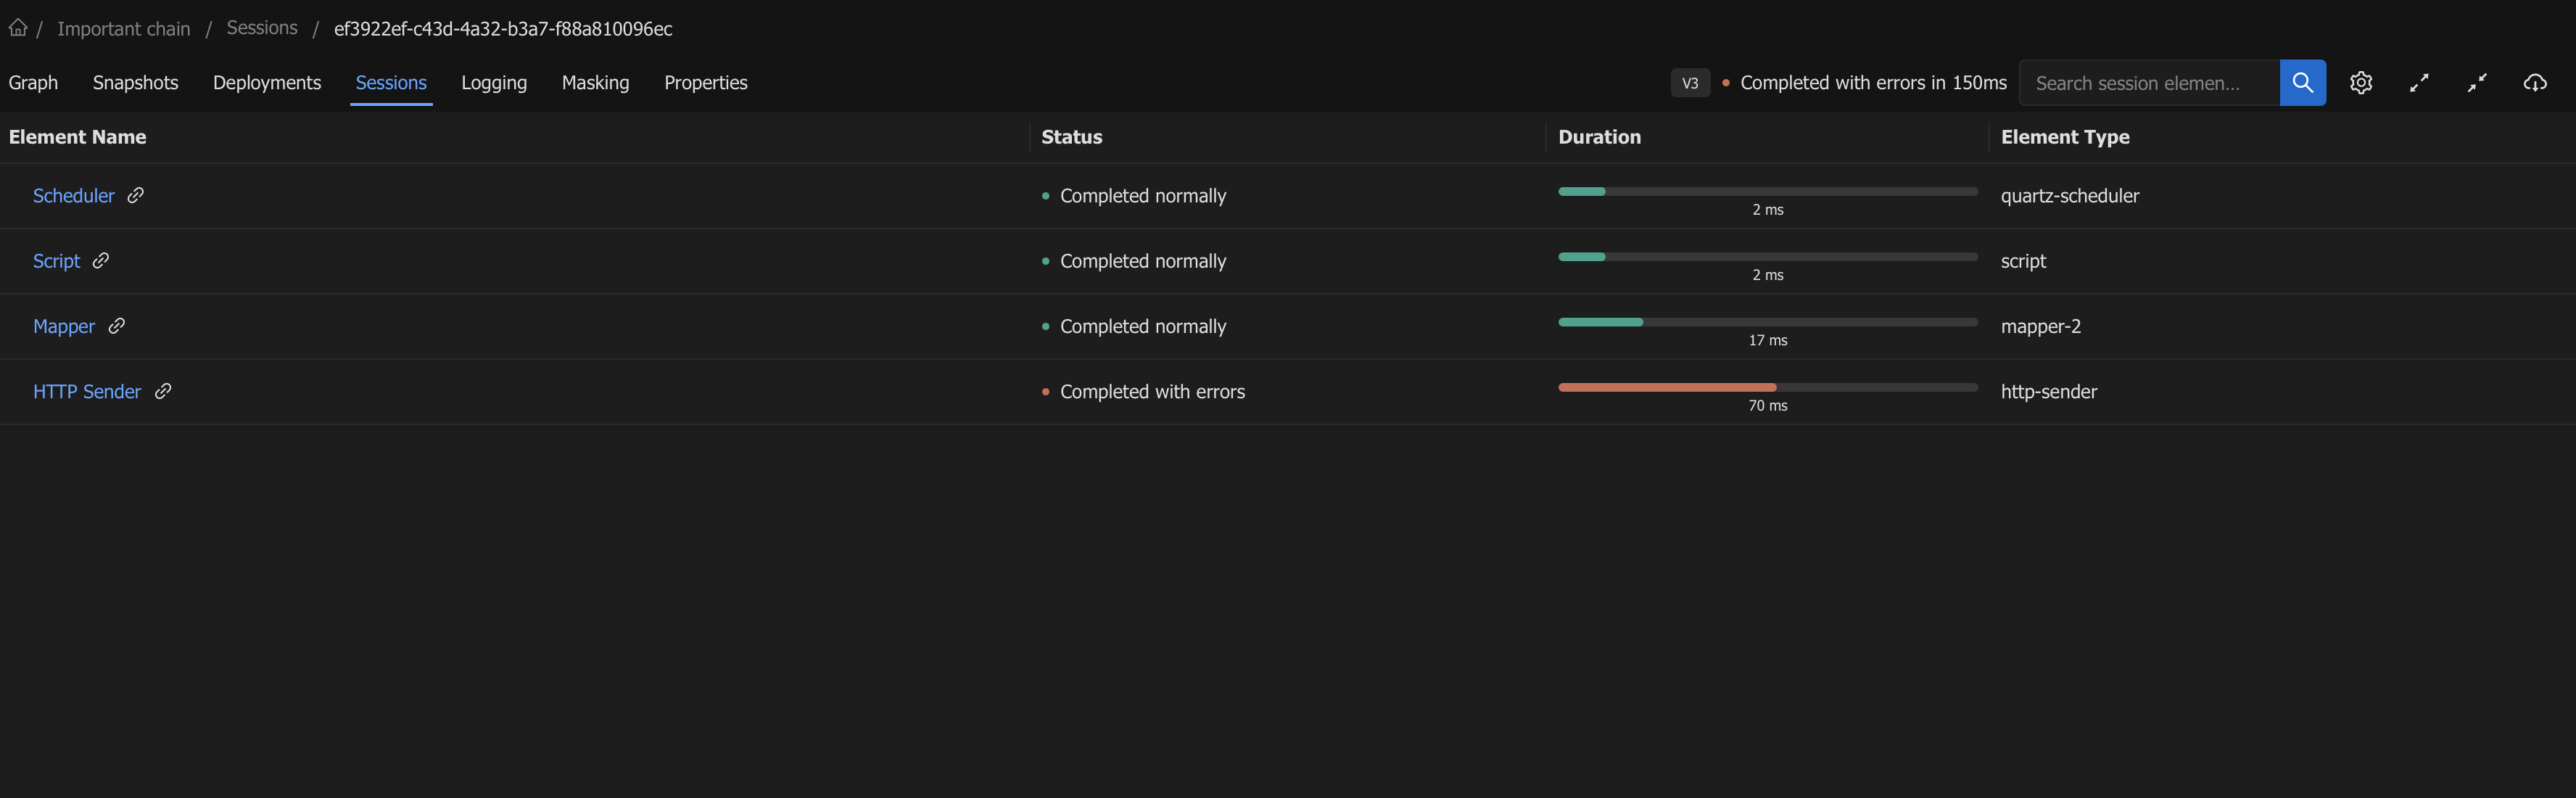Screen dimensions: 2576x798
Task: Click Scheduler's duration progress bar
Action: click(x=1767, y=191)
